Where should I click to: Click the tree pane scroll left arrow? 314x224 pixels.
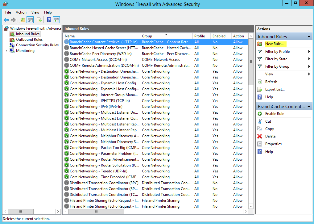(x=6, y=212)
